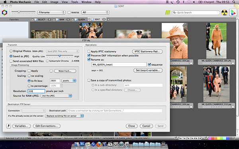
Task: Open Replace existing file on server dropdown
Action: pyautogui.click(x=64, y=116)
